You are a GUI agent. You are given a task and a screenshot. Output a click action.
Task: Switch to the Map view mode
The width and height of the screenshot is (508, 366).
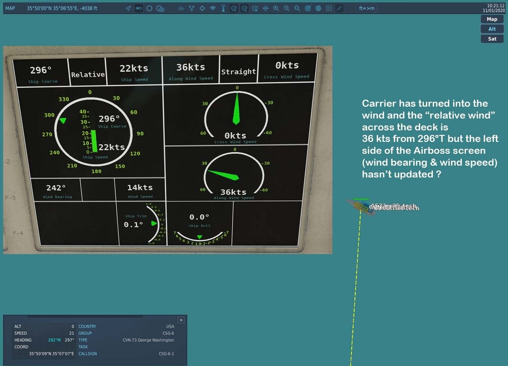[x=492, y=19]
